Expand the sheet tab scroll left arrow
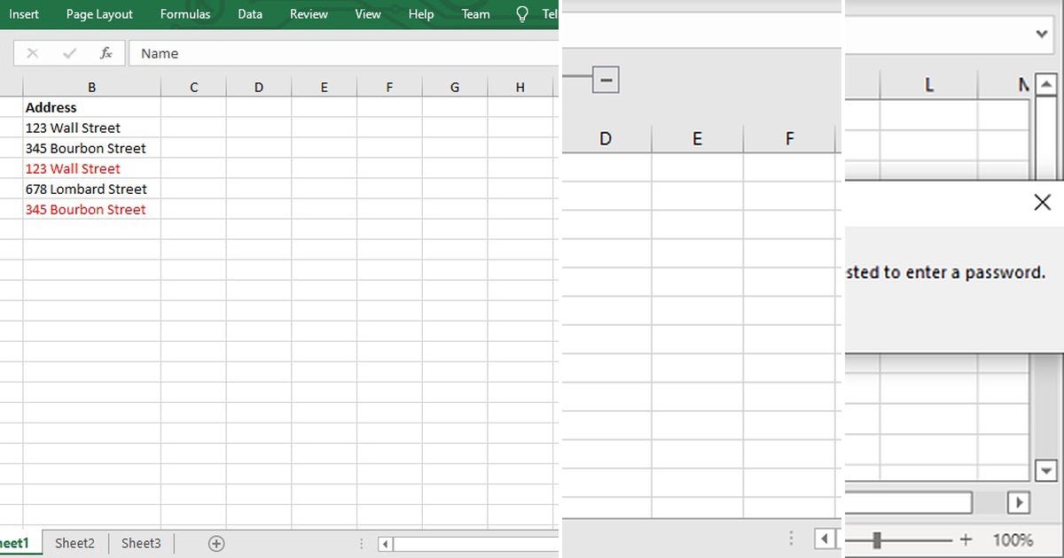1064x558 pixels. point(384,543)
